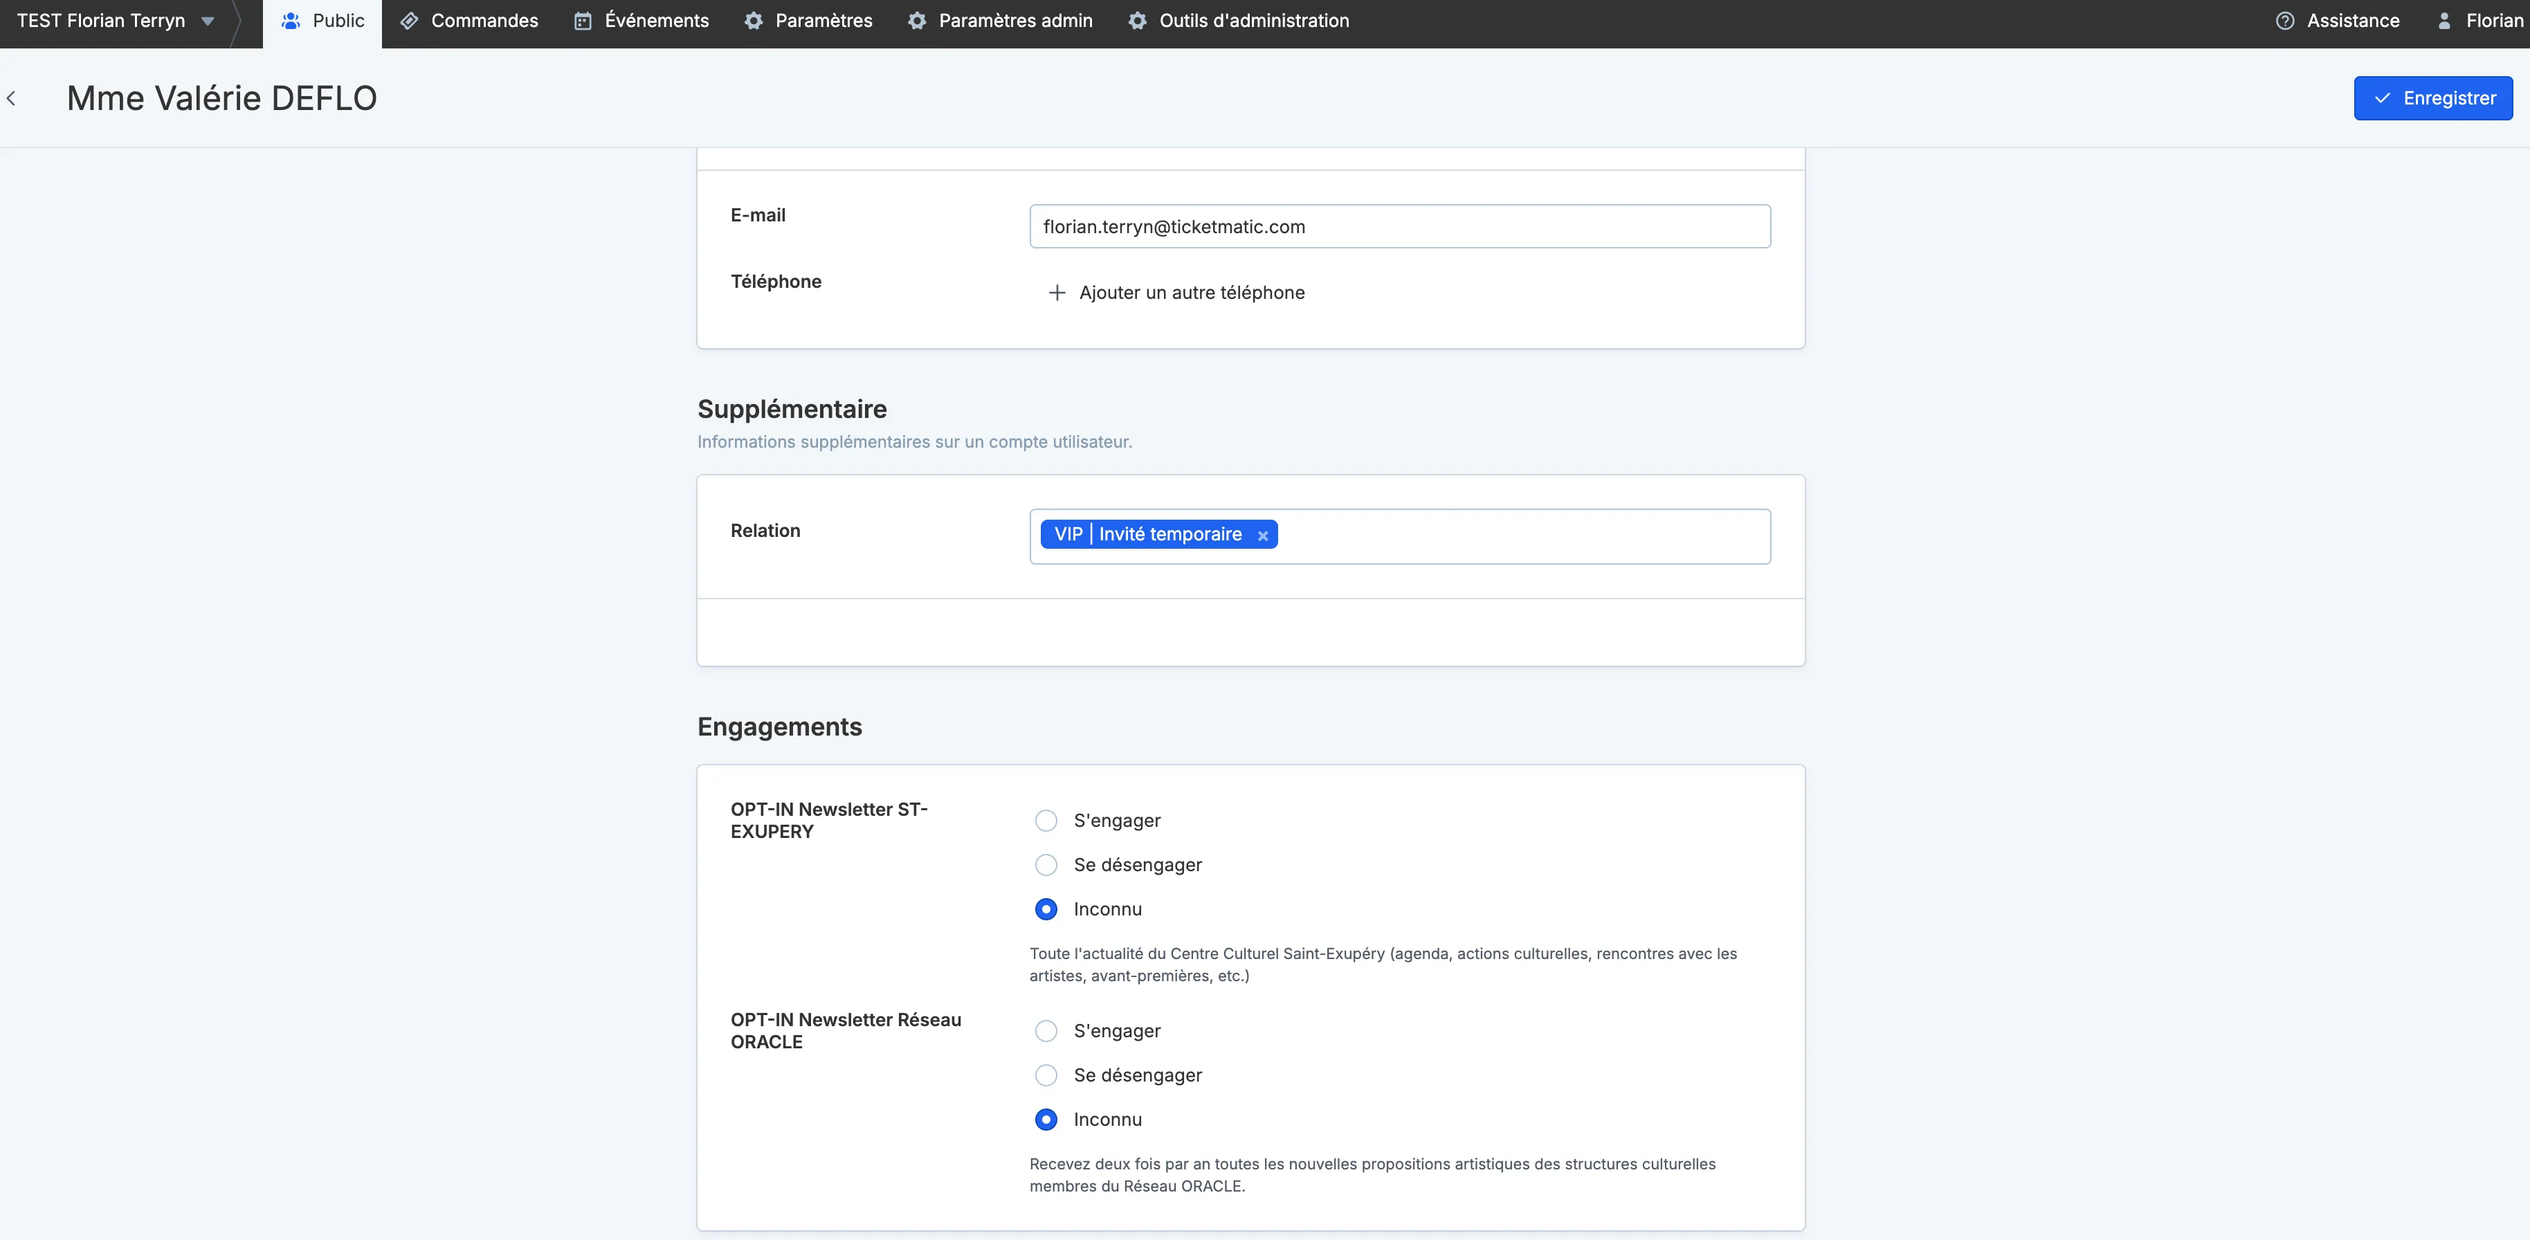Expand the TEST Florian Terryn account dropdown
Viewport: 2530px width, 1240px height.
(x=115, y=21)
